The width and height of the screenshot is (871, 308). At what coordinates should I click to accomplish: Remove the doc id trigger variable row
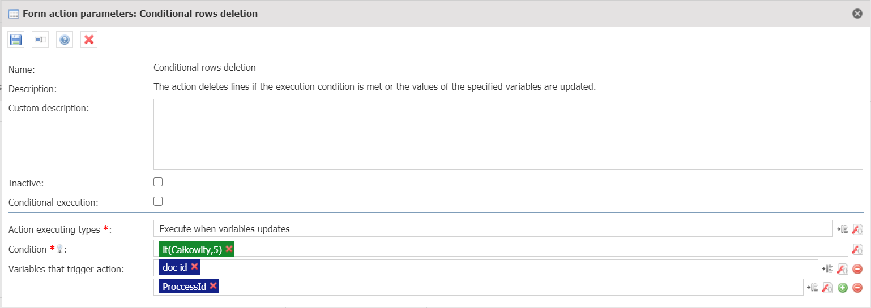857,269
